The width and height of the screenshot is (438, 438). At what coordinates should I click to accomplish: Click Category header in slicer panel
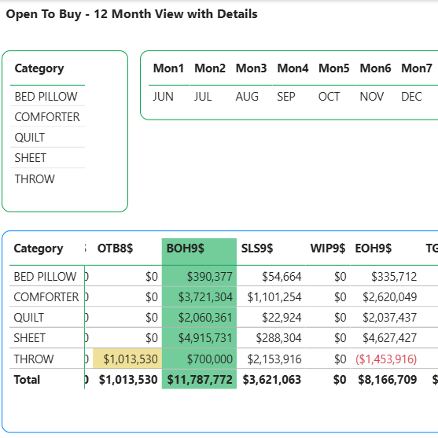click(39, 68)
